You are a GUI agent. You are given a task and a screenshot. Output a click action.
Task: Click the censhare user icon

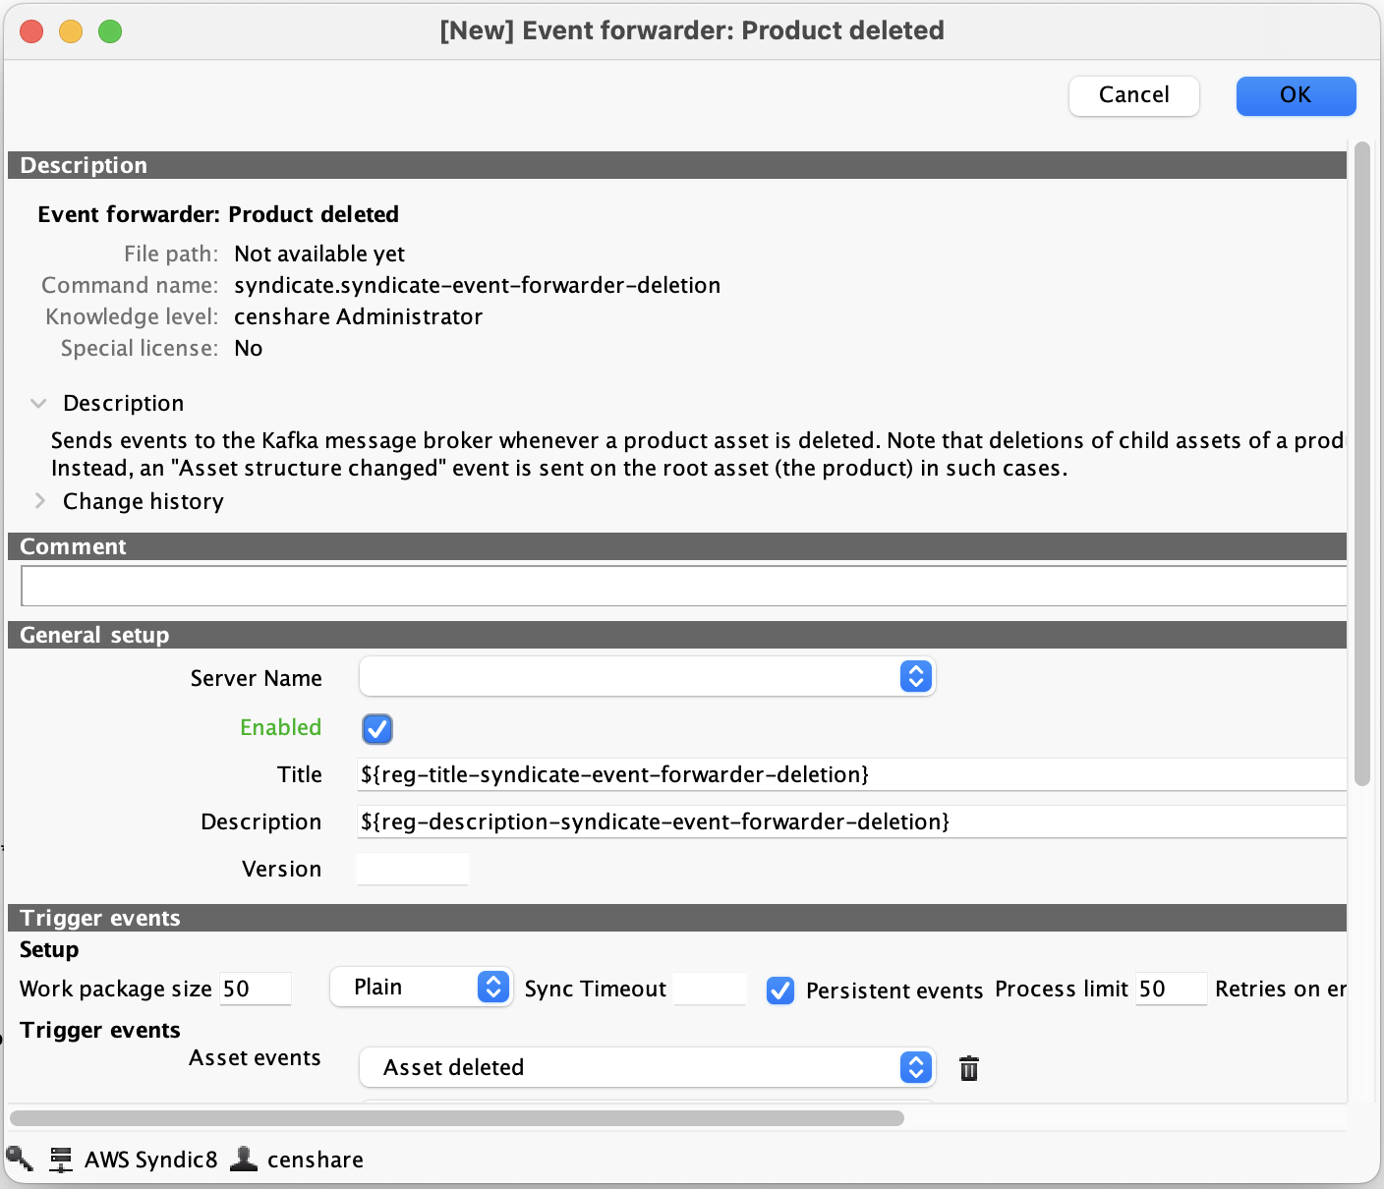coord(244,1160)
